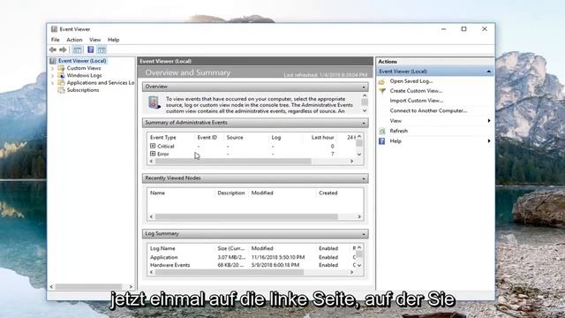565x318 pixels.
Task: Toggle the Show/Hide Action Pane toolbar icon
Action: [x=102, y=49]
